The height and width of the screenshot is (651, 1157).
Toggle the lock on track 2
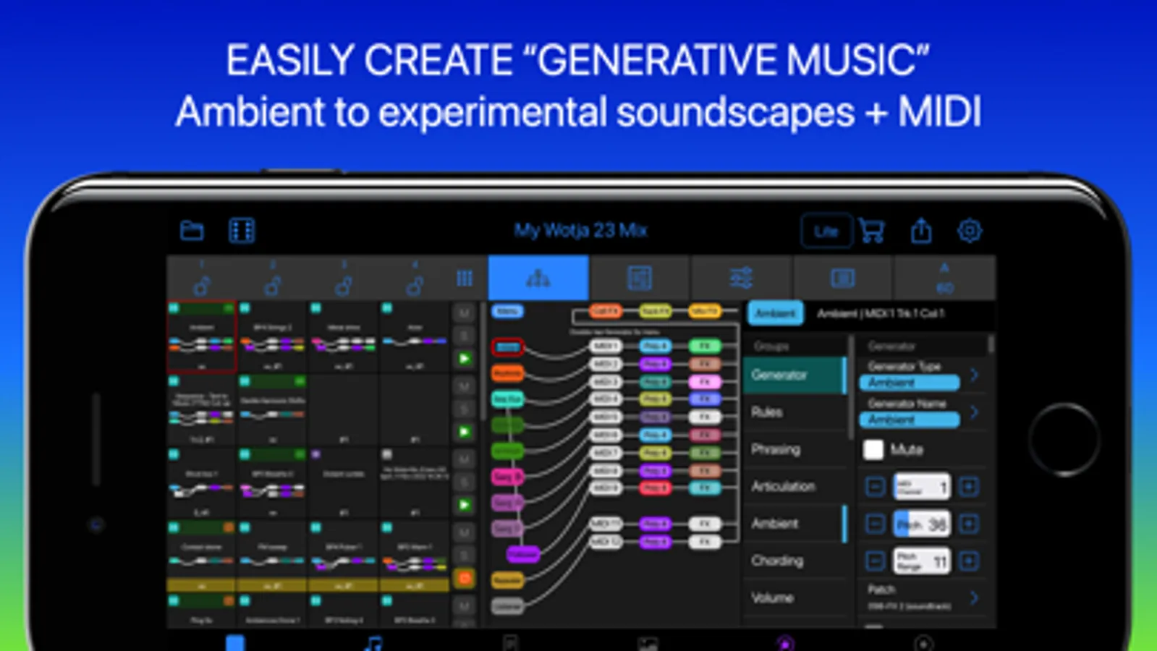[x=273, y=285]
